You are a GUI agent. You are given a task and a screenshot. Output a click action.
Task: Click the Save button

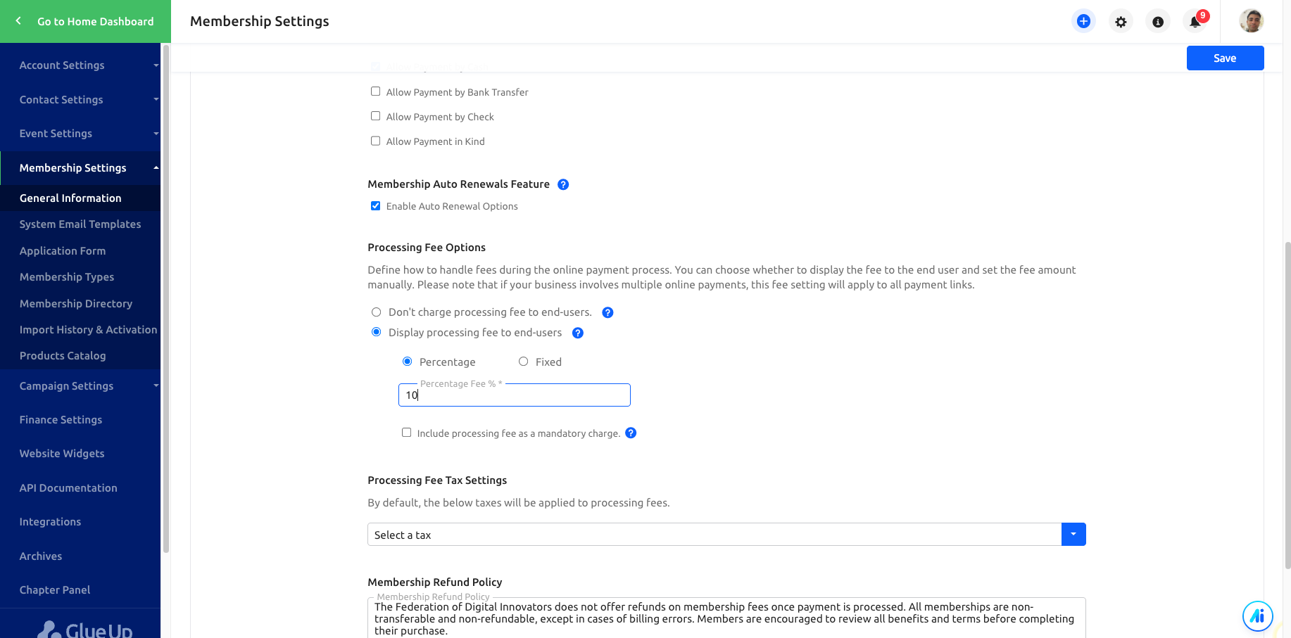tap(1225, 58)
